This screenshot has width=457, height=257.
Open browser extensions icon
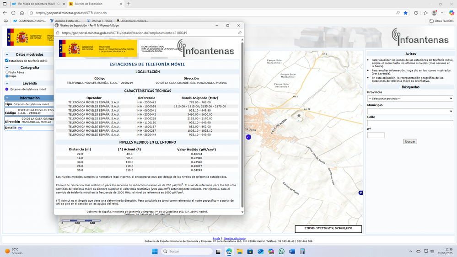click(x=416, y=13)
